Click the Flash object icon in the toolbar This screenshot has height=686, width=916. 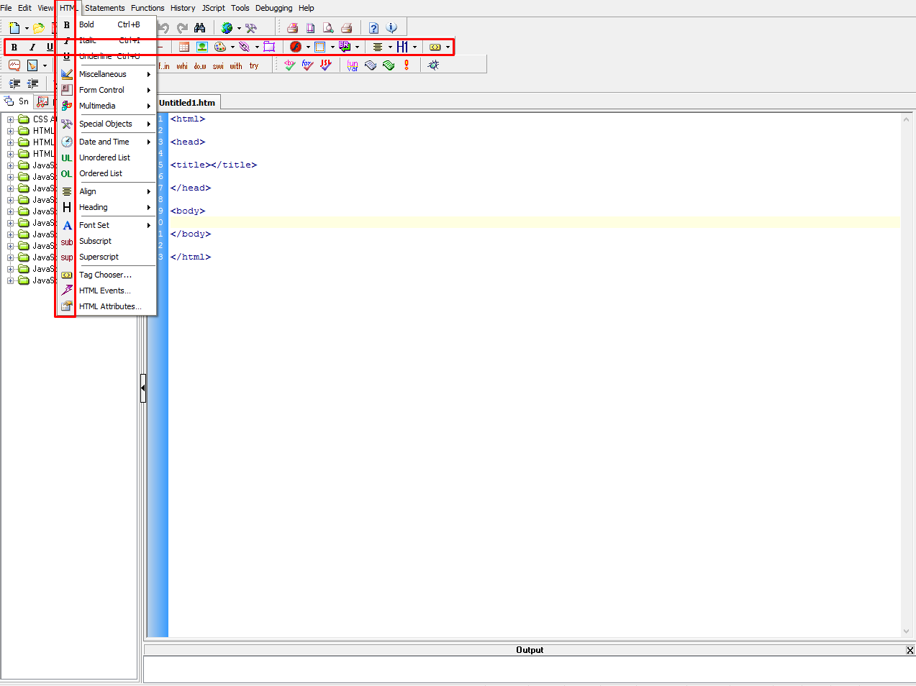(295, 47)
